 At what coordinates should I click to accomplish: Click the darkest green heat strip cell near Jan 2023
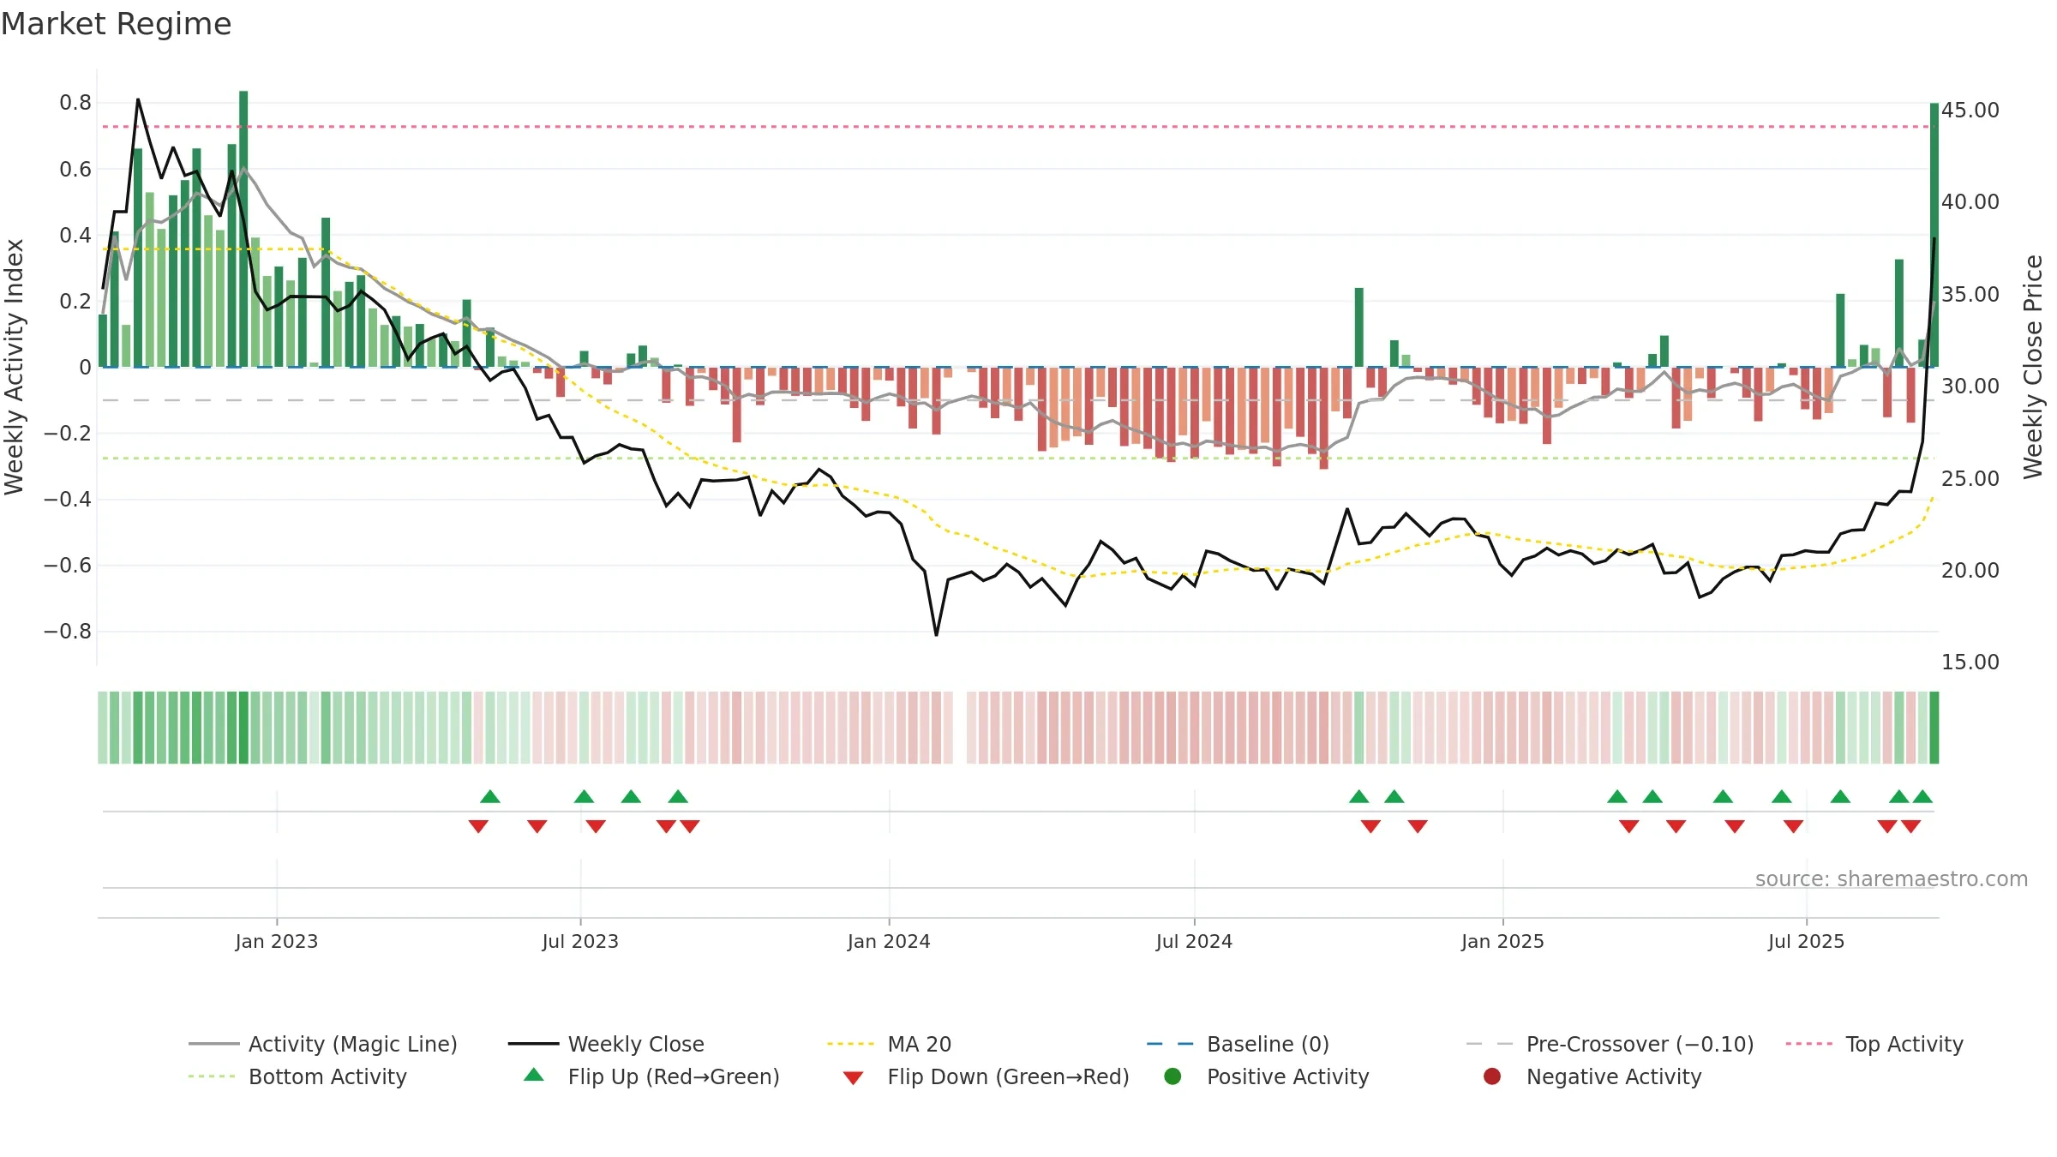tap(243, 728)
